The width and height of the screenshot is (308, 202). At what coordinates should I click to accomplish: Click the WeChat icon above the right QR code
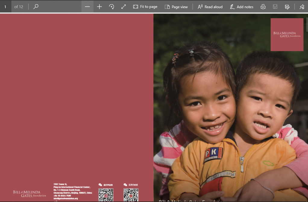[125, 185]
